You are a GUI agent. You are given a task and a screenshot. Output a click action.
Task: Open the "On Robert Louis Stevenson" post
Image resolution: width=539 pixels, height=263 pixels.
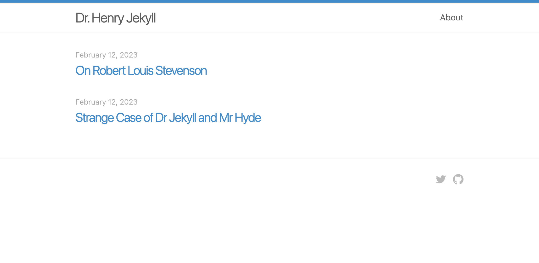[x=141, y=71]
